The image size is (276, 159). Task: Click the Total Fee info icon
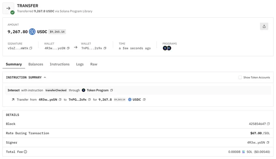25,152
